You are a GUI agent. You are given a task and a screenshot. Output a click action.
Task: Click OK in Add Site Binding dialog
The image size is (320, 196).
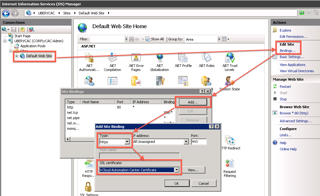coord(177,183)
